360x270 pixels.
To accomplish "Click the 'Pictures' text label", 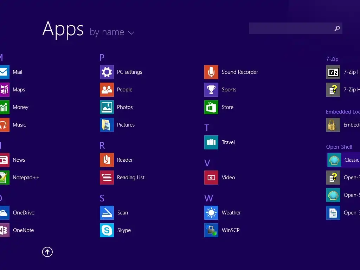I will [126, 125].
